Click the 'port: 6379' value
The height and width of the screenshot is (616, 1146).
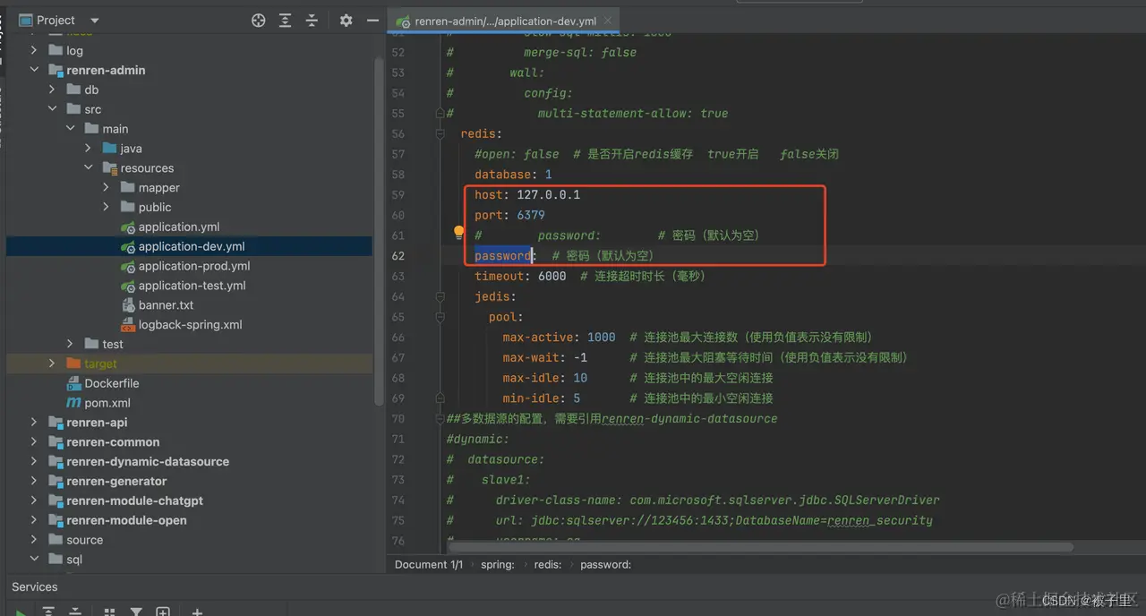(x=531, y=215)
